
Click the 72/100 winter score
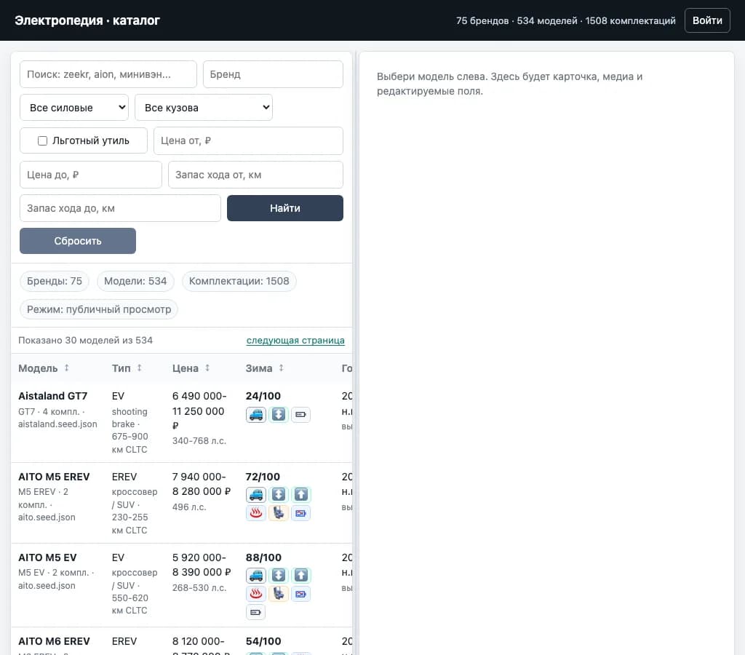(263, 477)
